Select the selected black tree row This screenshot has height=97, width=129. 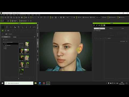10,44
